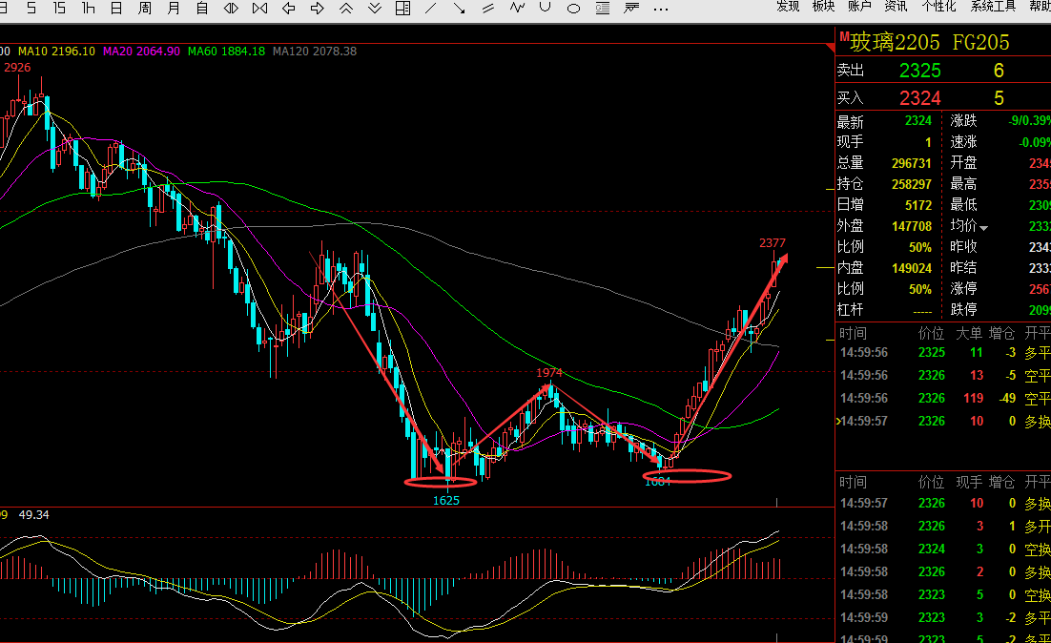Select the ellipse drawing tool
This screenshot has width=1051, height=643.
(573, 9)
